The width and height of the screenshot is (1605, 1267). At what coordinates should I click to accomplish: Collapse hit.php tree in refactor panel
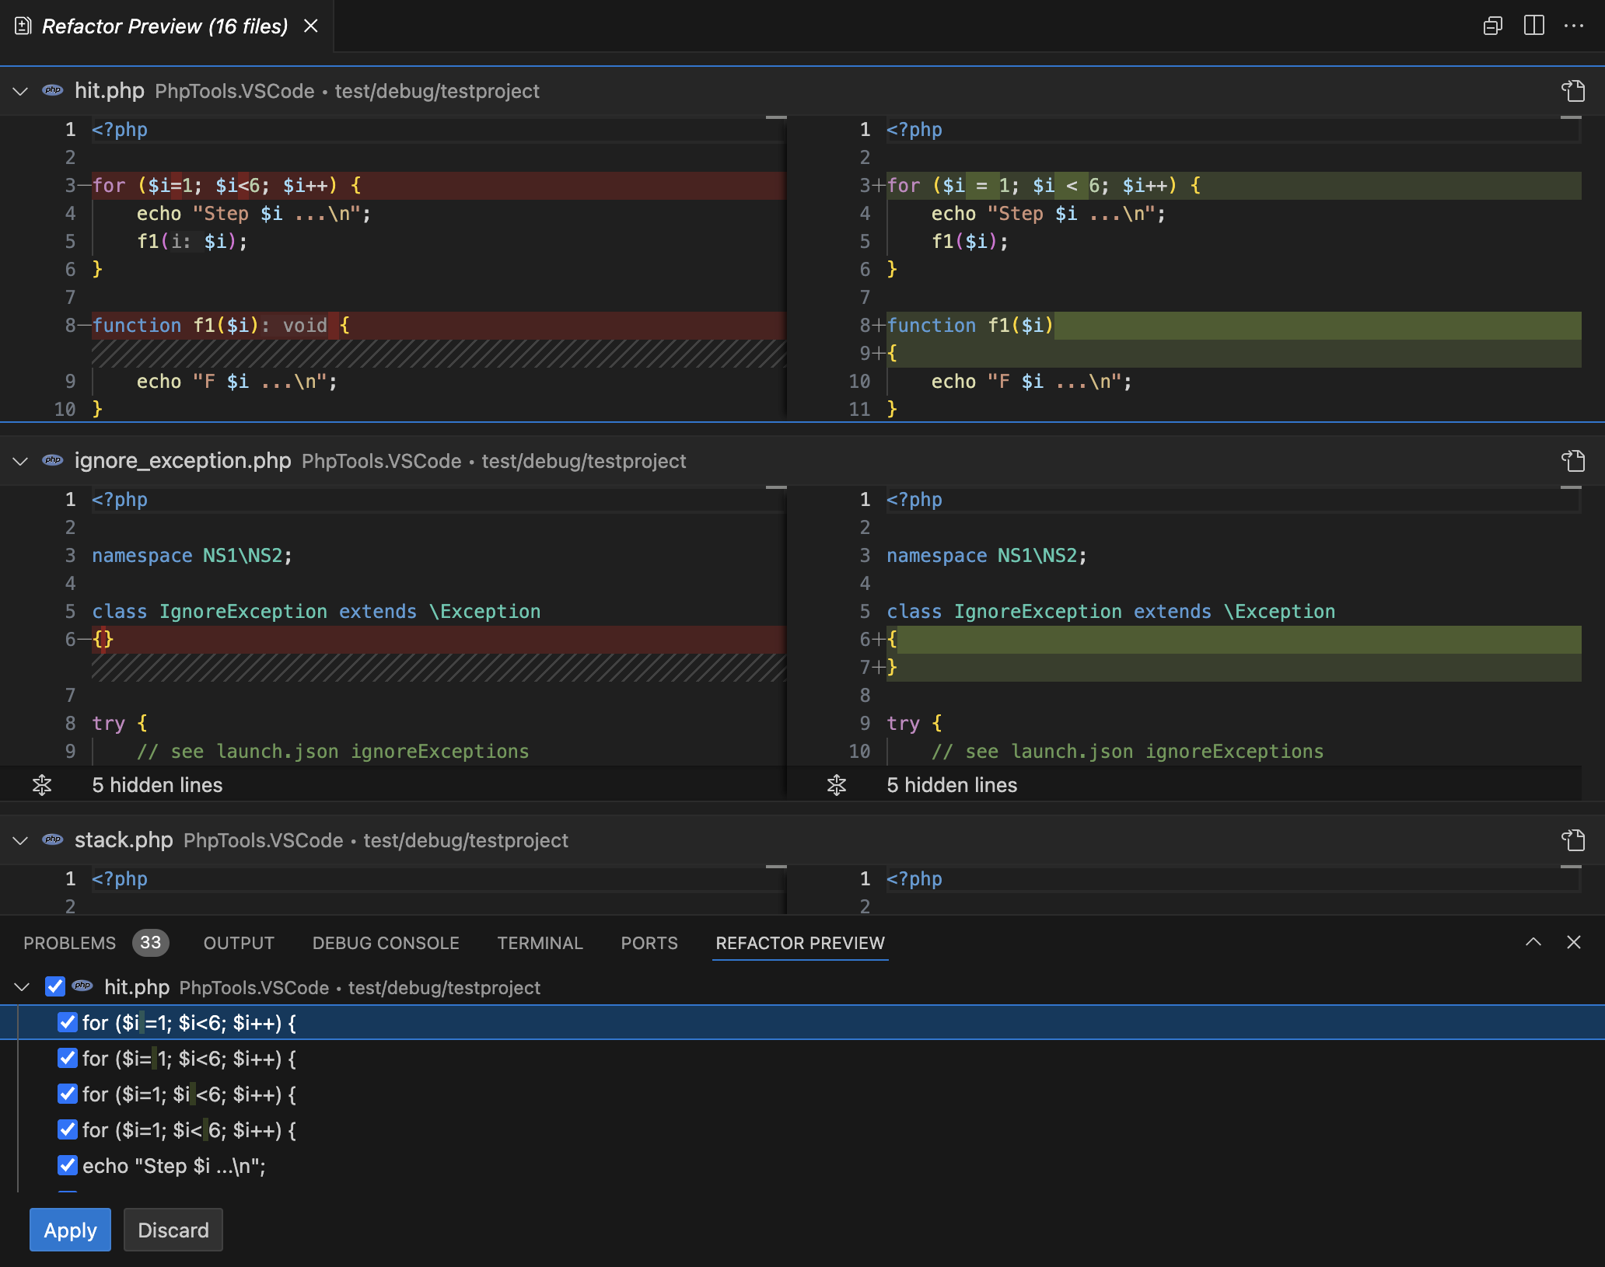[22, 986]
